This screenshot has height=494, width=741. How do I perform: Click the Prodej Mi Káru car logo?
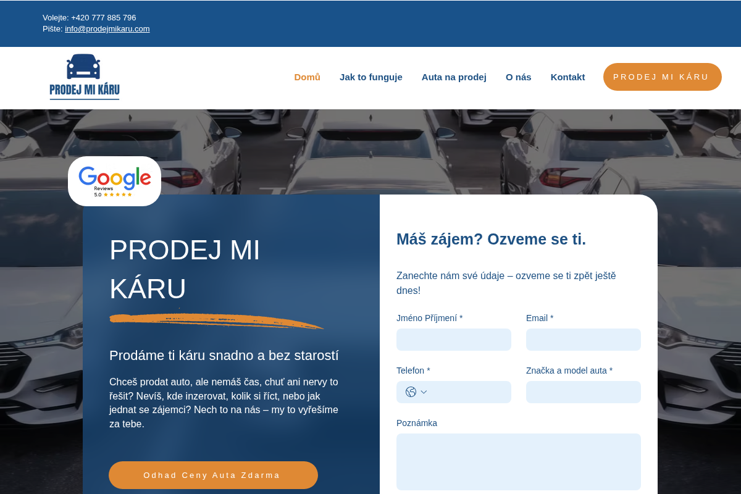[x=85, y=77]
